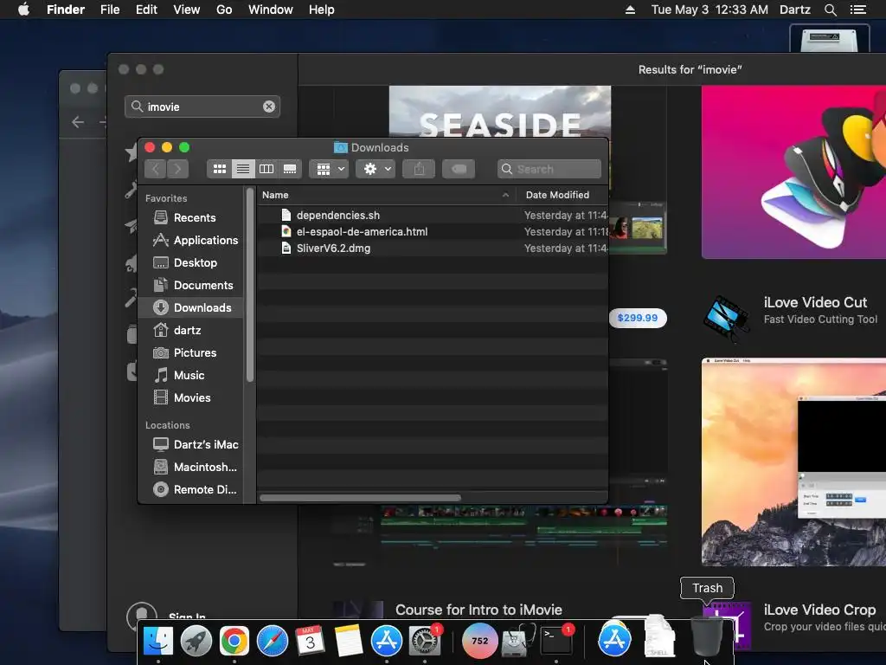Viewport: 886px width, 665px height.
Task: Click the Finder sidebar scrollbar
Action: pos(250,286)
